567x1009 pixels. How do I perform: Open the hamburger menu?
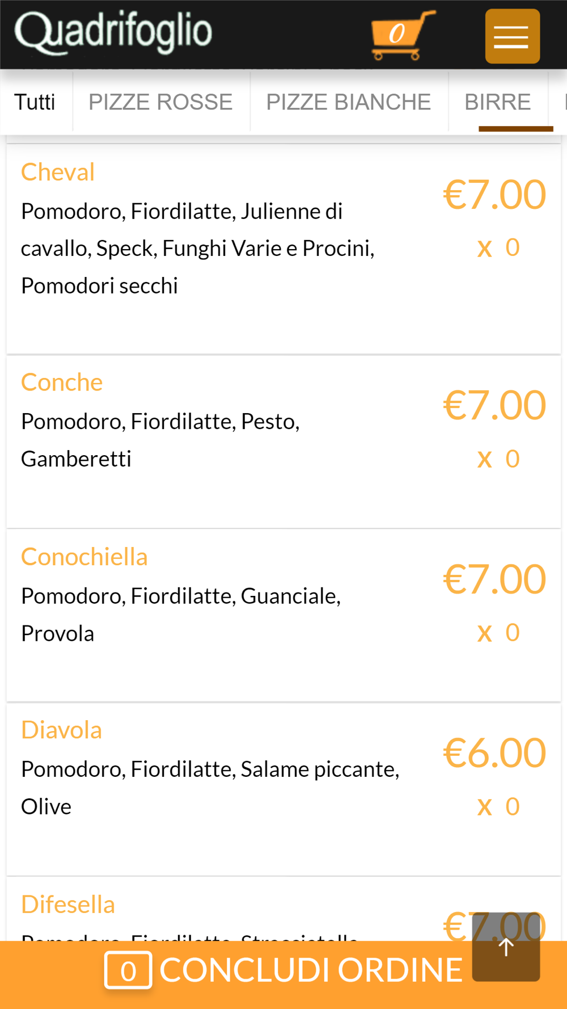click(512, 36)
